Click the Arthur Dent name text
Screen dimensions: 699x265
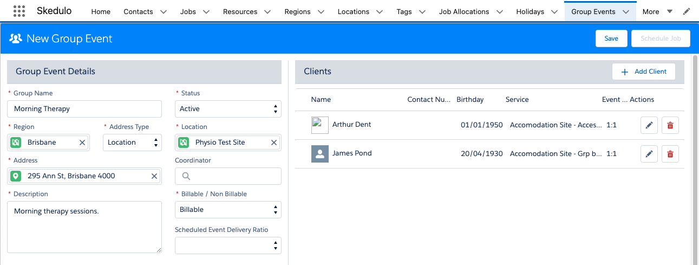coord(351,125)
